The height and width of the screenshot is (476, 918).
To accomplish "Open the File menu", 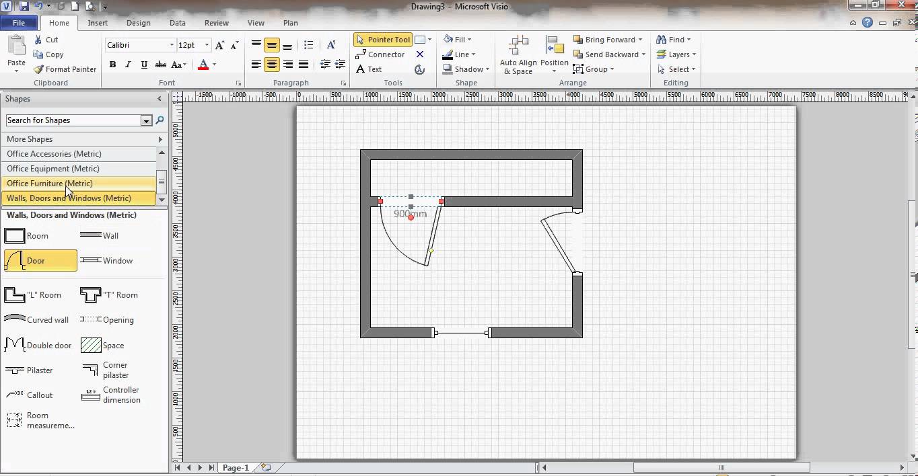I will [19, 23].
